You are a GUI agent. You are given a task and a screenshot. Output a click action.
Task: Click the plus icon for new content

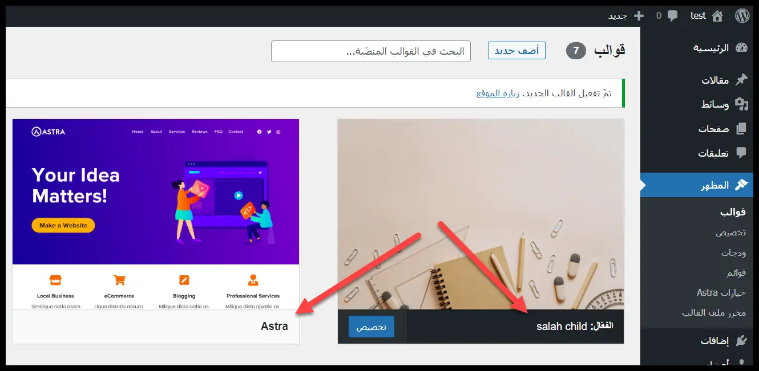639,16
